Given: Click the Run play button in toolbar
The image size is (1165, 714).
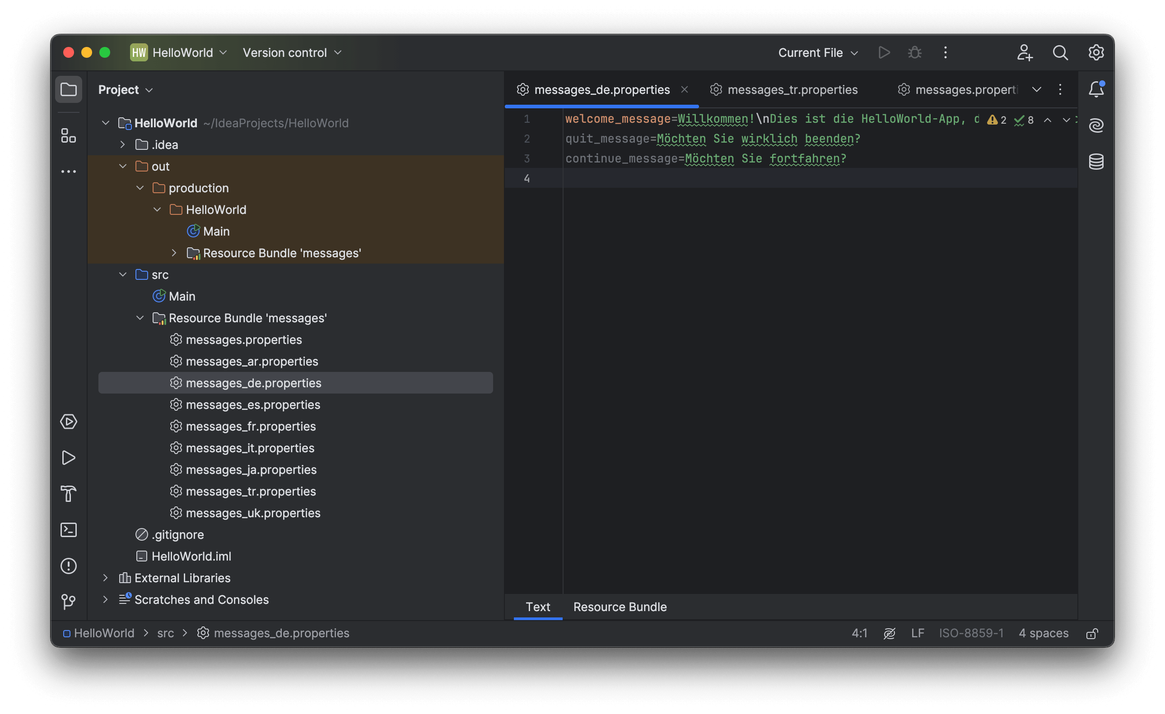Looking at the screenshot, I should pos(884,52).
